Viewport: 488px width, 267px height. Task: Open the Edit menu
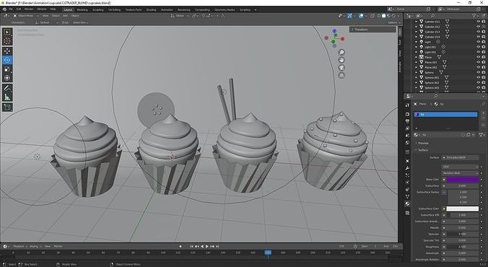pos(19,9)
